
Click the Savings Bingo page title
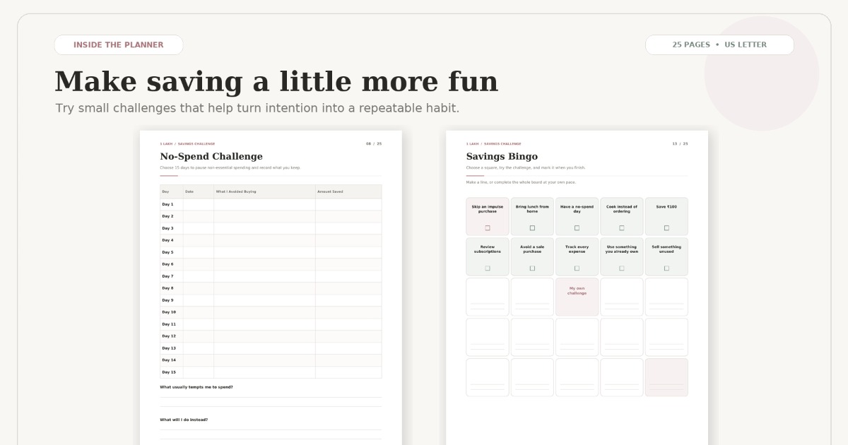502,156
